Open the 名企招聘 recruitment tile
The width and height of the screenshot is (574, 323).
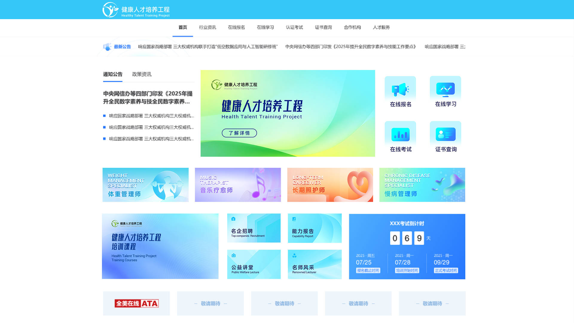[254, 228]
